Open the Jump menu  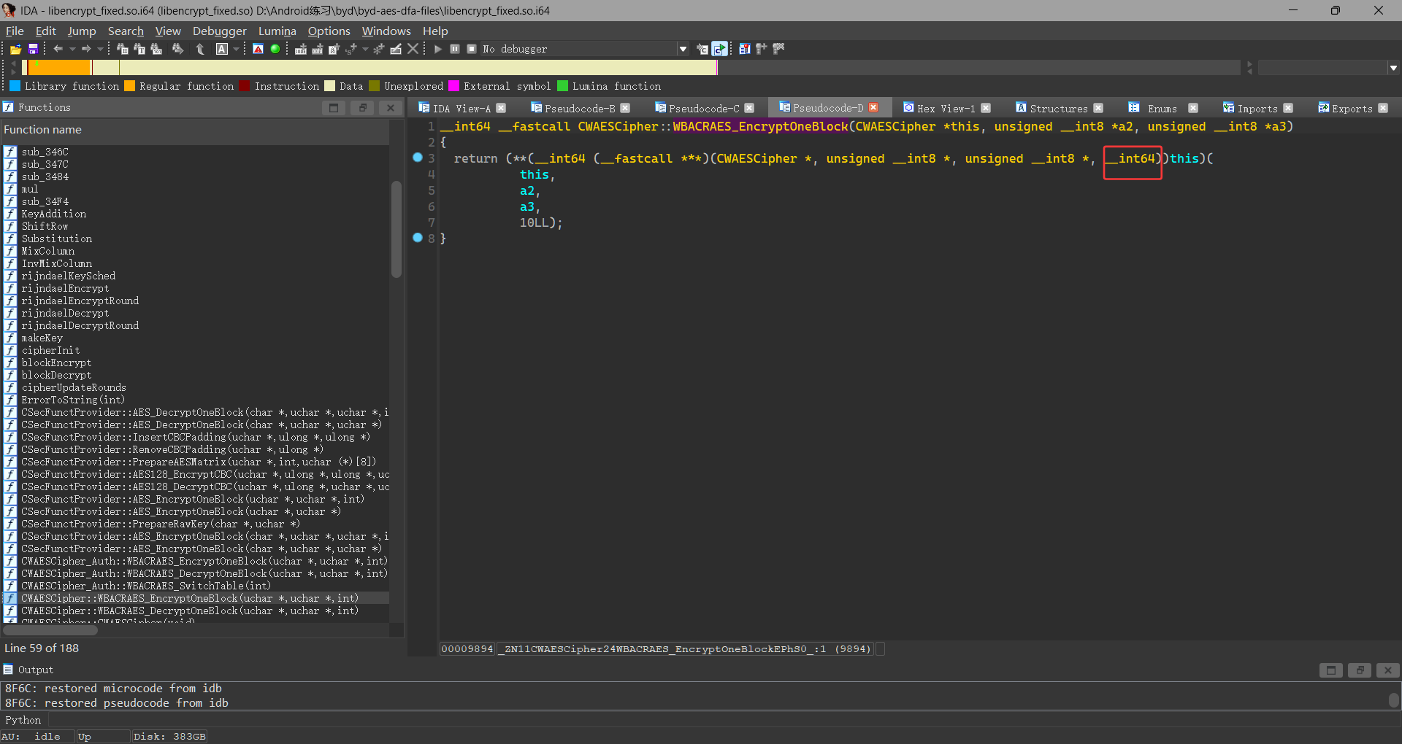coord(82,31)
